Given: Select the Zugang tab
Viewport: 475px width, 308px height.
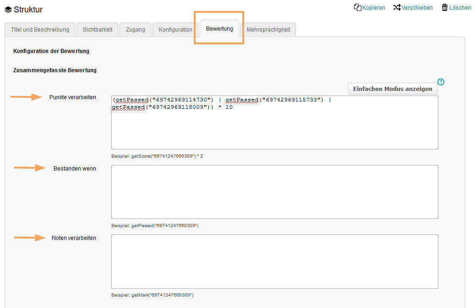Looking at the screenshot, I should [x=135, y=30].
